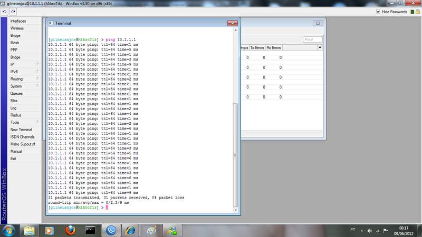Screen dimensions: 422x237
Task: Open the Windows Start menu
Action: pyautogui.click(x=8, y=231)
